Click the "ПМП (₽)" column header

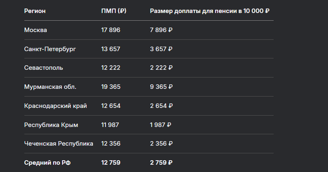pos(114,11)
